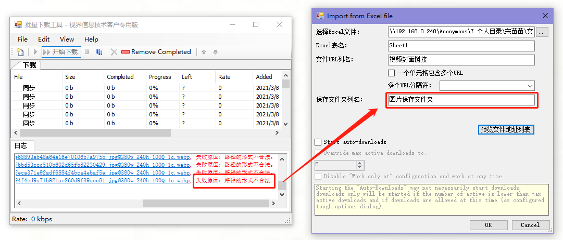563x240 pixels.
Task: Click the 开始下载 start download button
Action: coord(60,52)
